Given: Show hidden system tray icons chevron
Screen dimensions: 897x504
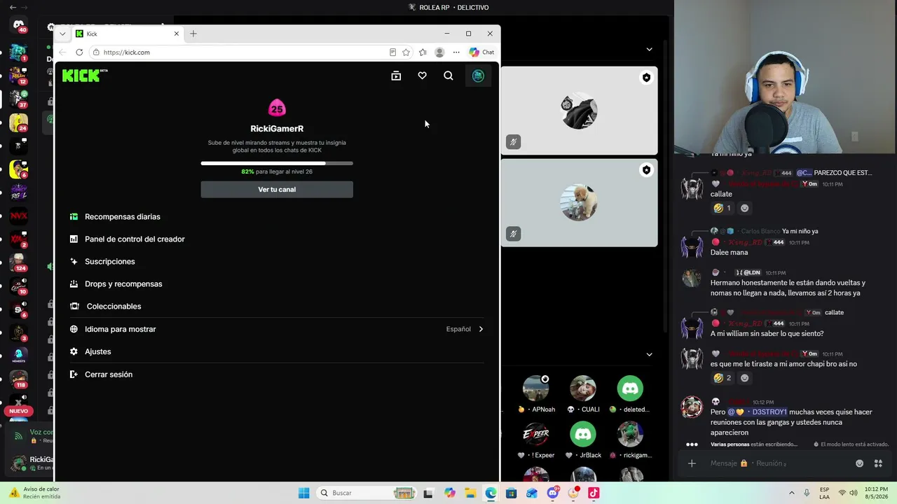Looking at the screenshot, I should tap(792, 493).
